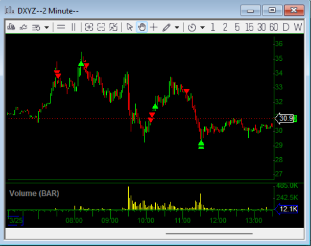Select the horizontal lines tool
The width and height of the screenshot is (311, 246).
(x=61, y=27)
